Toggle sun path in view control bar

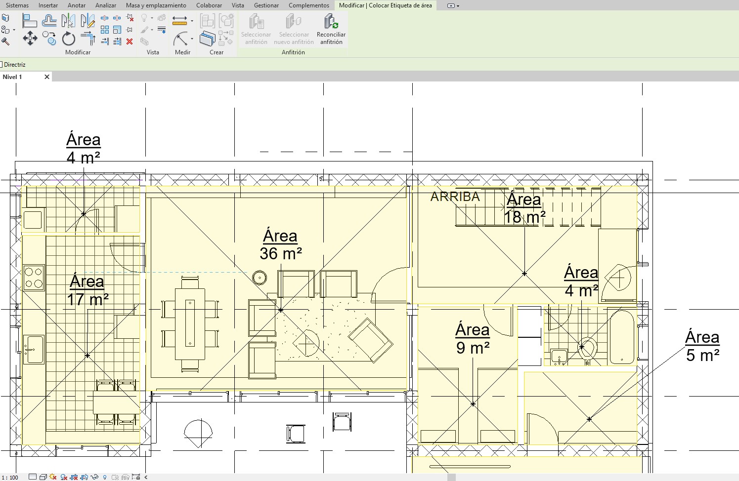53,477
